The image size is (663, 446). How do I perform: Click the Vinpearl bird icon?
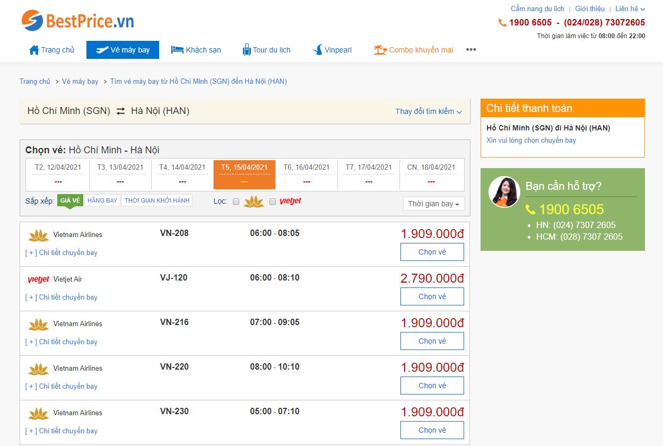[318, 50]
